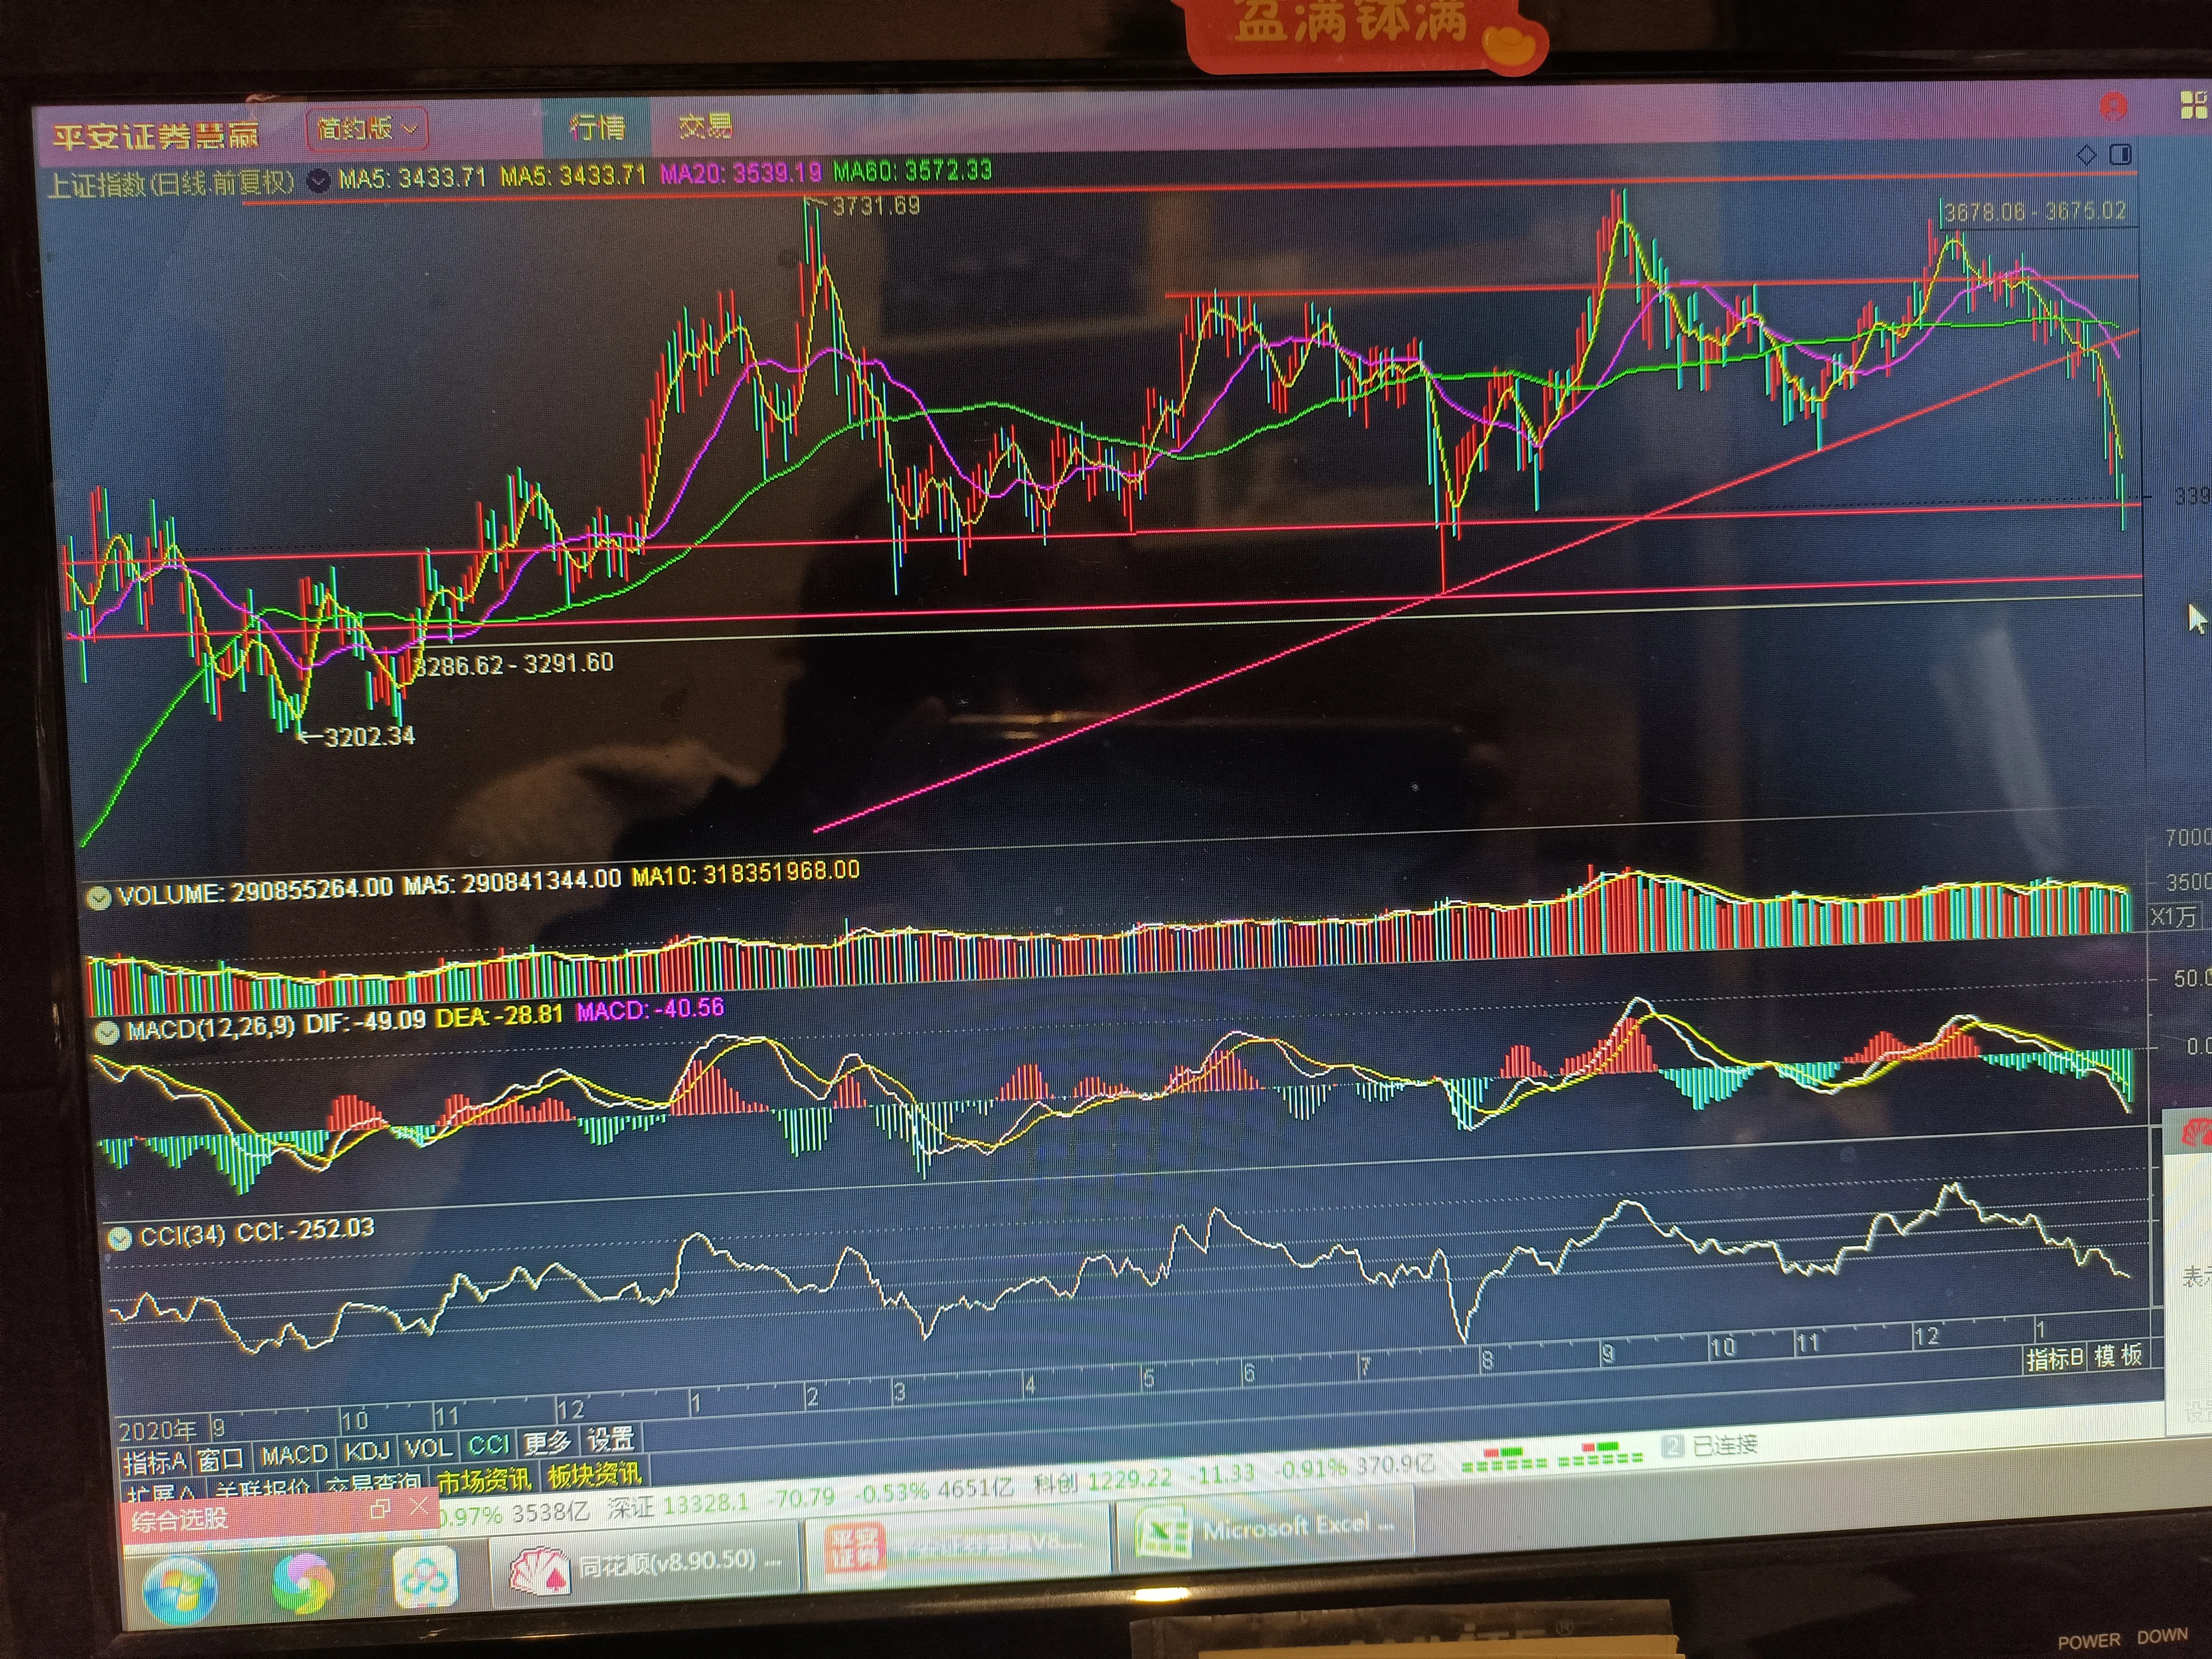The height and width of the screenshot is (1659, 2212).
Task: Collapse the MACD indicator panel arrow
Action: click(x=106, y=1032)
